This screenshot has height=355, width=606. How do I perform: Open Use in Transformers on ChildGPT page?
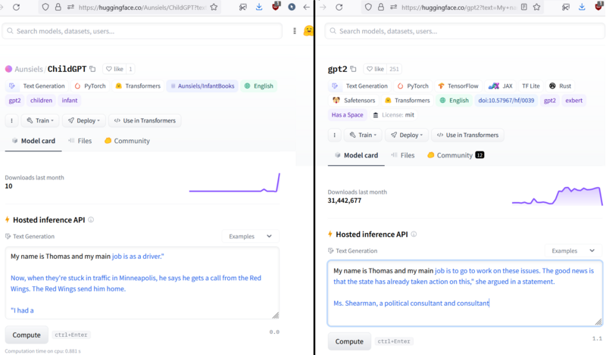tap(145, 120)
